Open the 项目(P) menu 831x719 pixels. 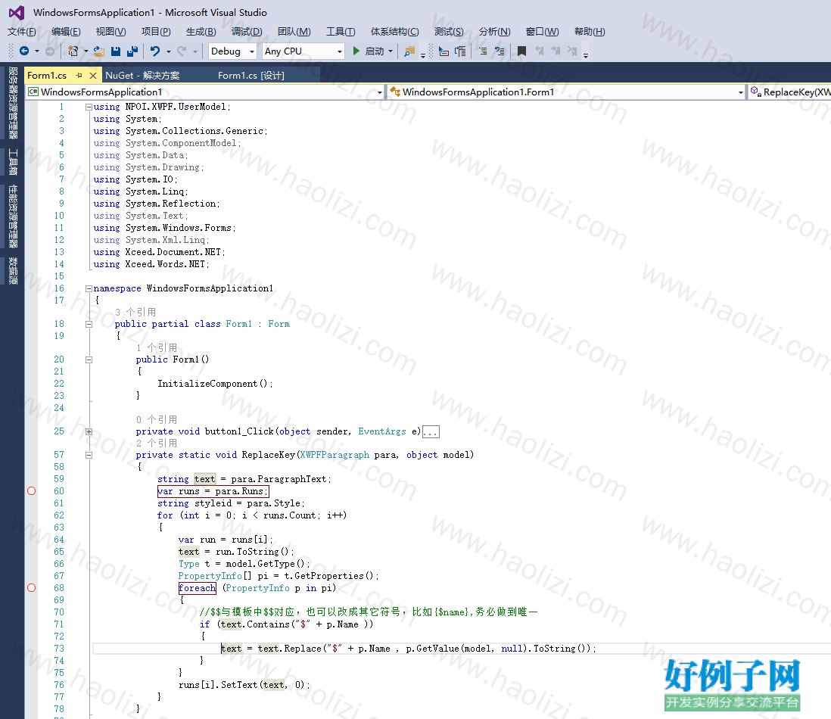tap(156, 31)
